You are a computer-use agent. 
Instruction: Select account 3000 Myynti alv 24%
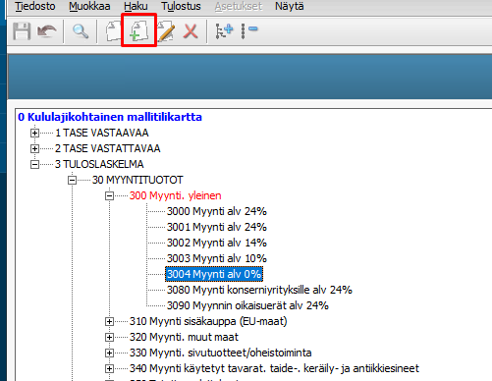click(217, 211)
